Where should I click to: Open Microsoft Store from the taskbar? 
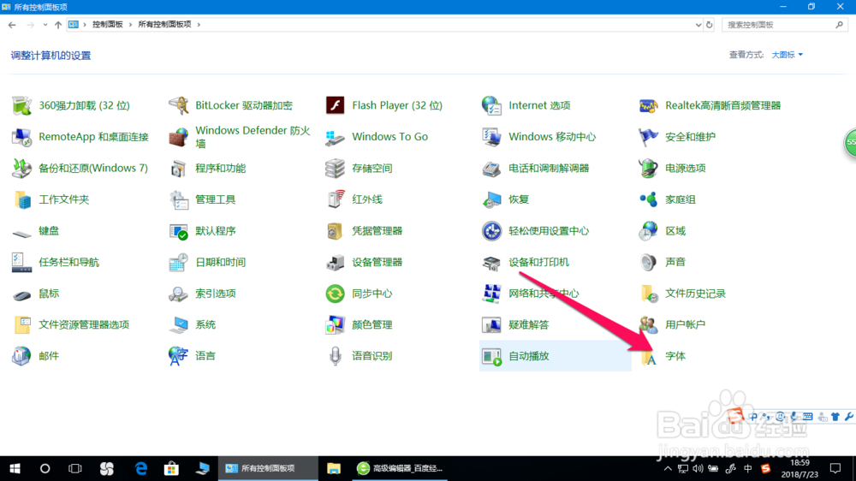pyautogui.click(x=171, y=468)
